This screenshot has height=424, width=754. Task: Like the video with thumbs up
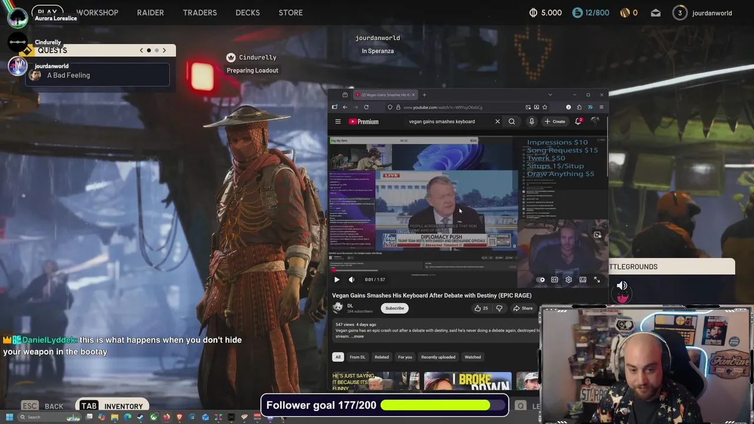[481, 308]
